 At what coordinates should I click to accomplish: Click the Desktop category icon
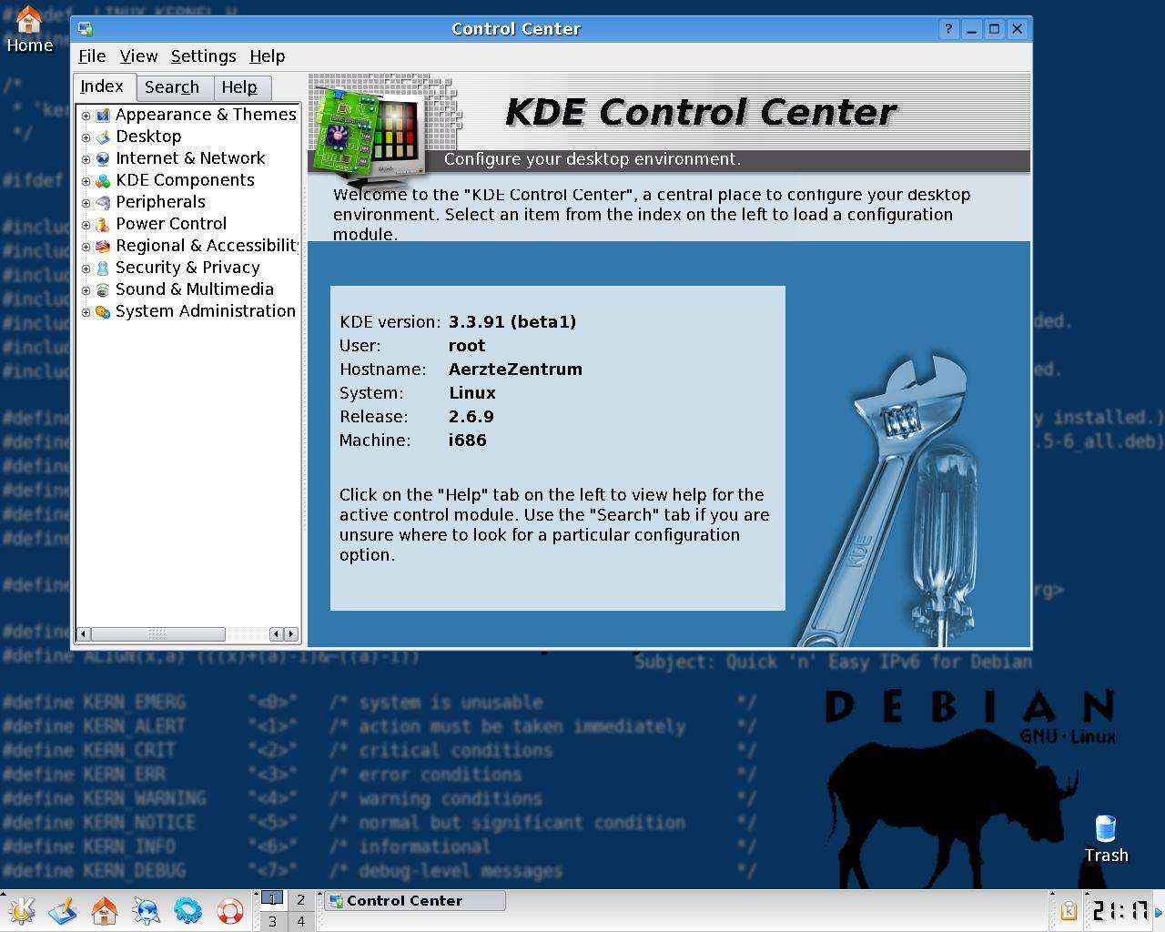point(103,137)
